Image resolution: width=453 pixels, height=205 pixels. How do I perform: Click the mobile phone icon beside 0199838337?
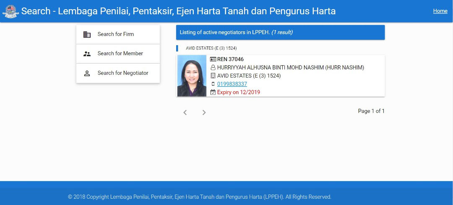[213, 84]
